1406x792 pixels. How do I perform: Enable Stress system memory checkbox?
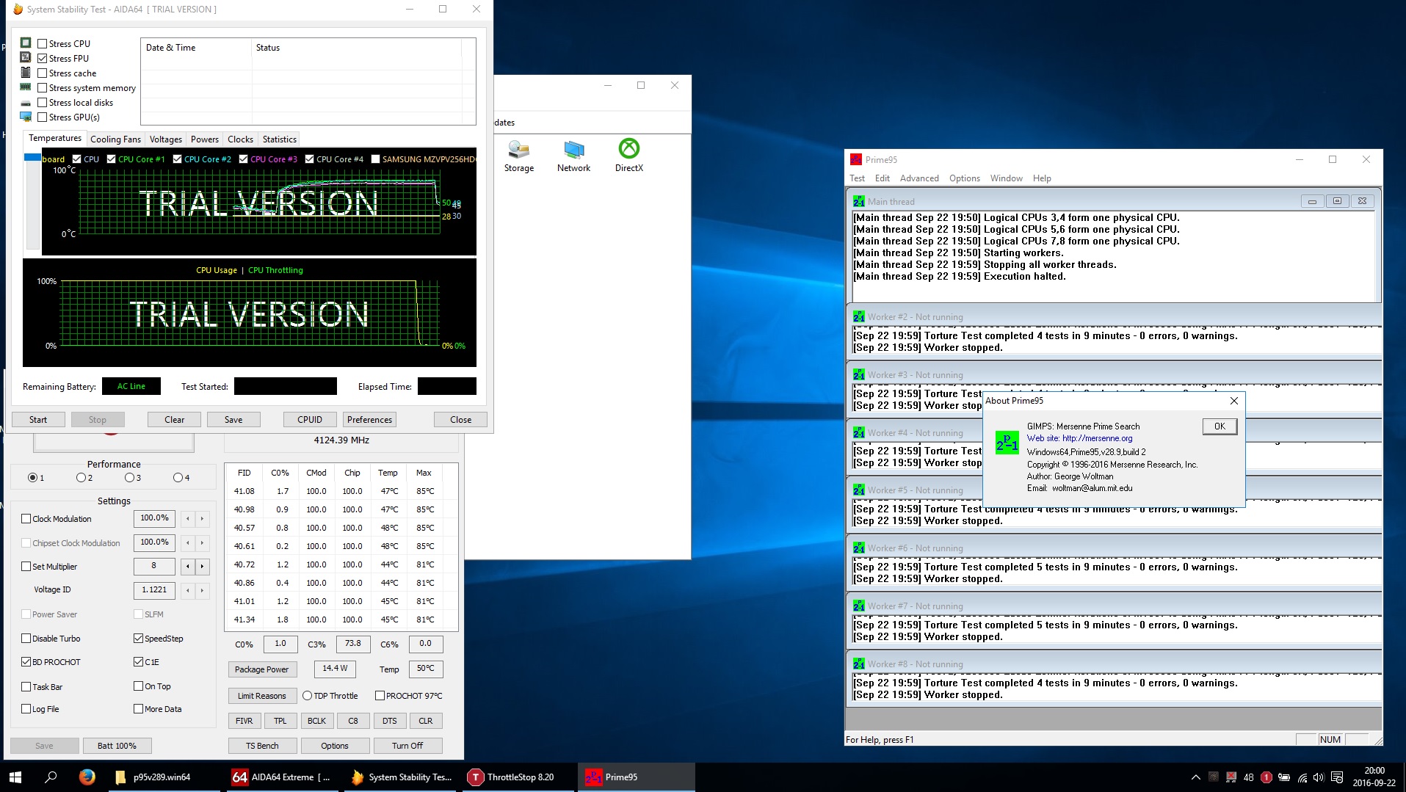click(43, 88)
